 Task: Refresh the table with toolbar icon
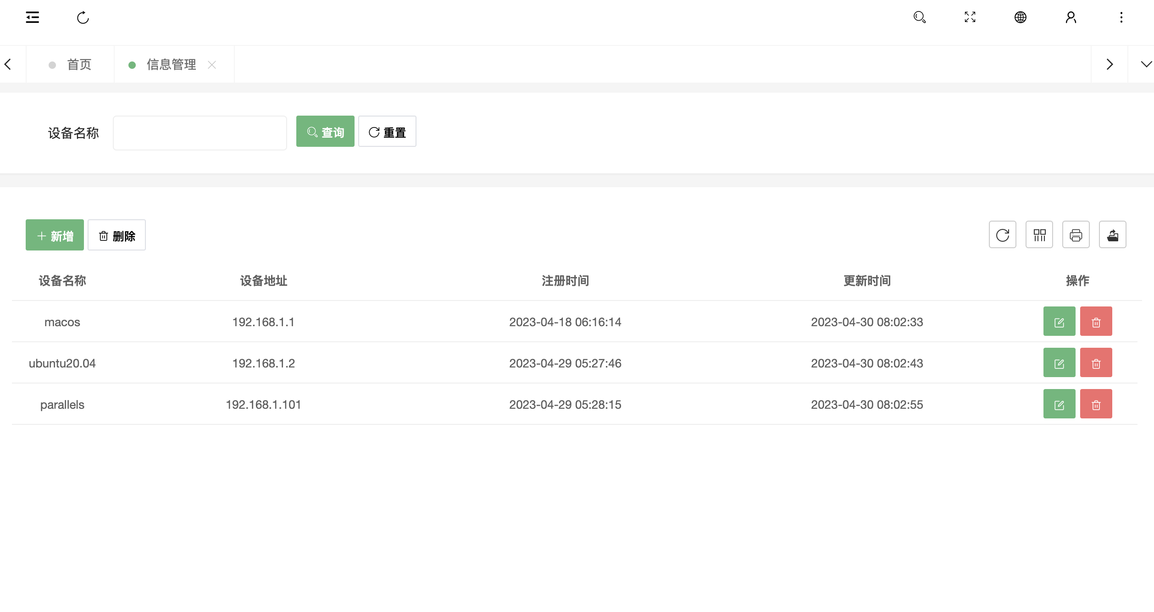point(1003,235)
